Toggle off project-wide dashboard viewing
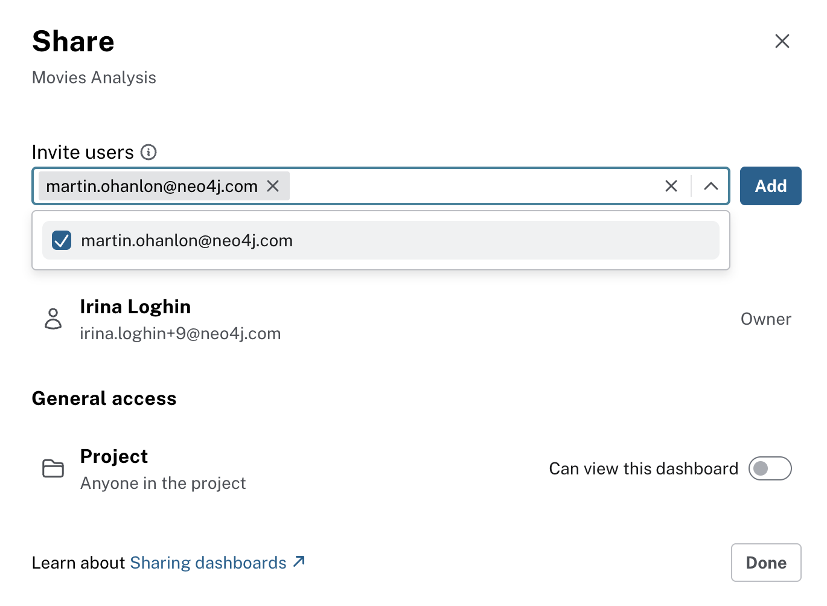 click(769, 468)
